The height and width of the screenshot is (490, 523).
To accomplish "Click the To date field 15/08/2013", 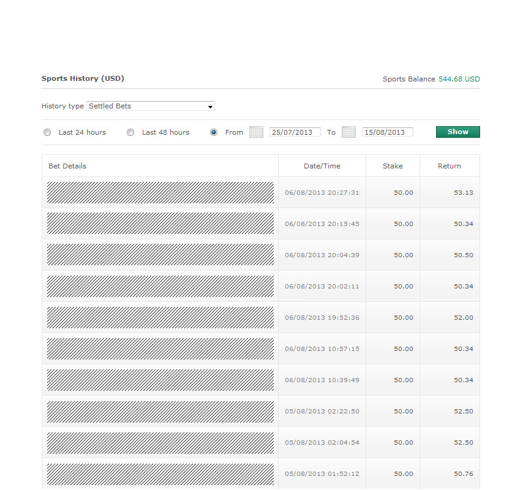I will 387,132.
